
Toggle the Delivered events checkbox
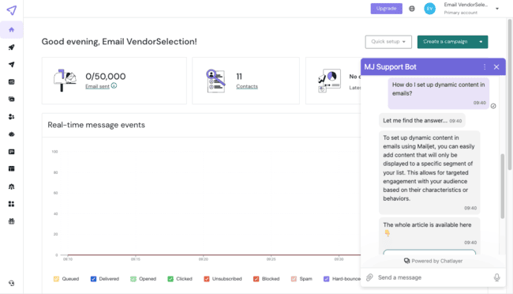point(93,279)
